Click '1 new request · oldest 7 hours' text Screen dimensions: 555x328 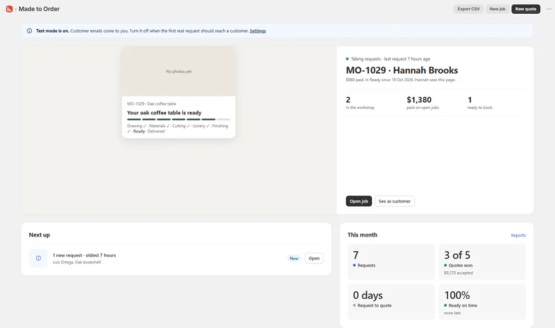coord(84,255)
